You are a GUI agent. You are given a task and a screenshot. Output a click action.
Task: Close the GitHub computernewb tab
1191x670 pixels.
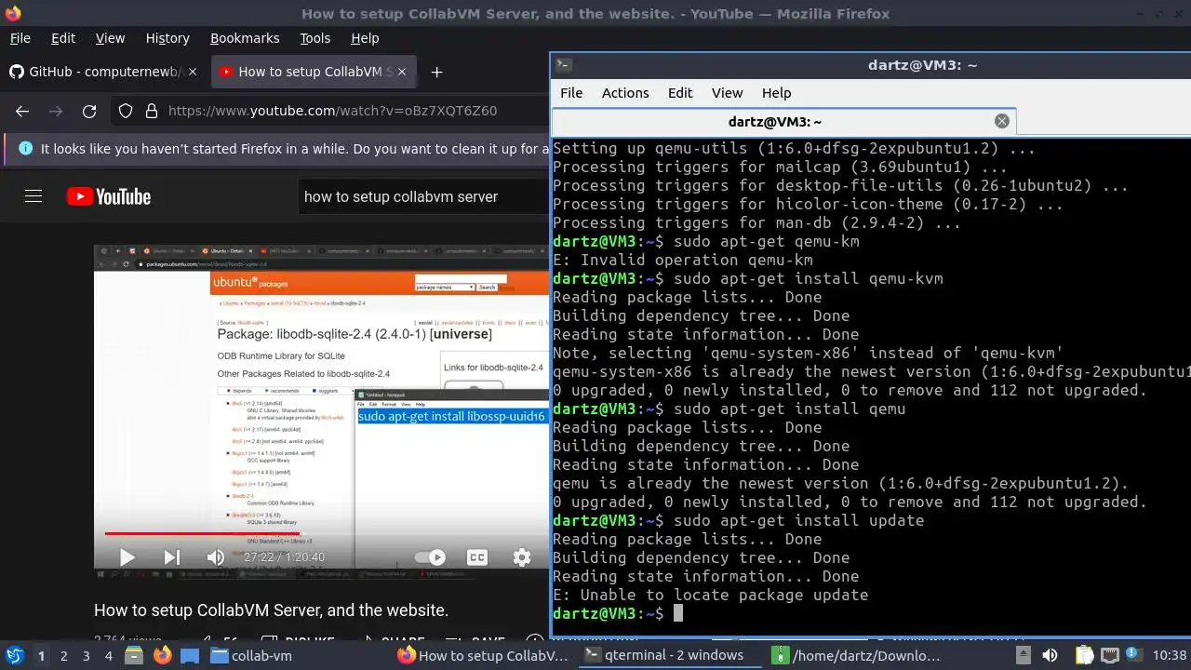point(193,72)
